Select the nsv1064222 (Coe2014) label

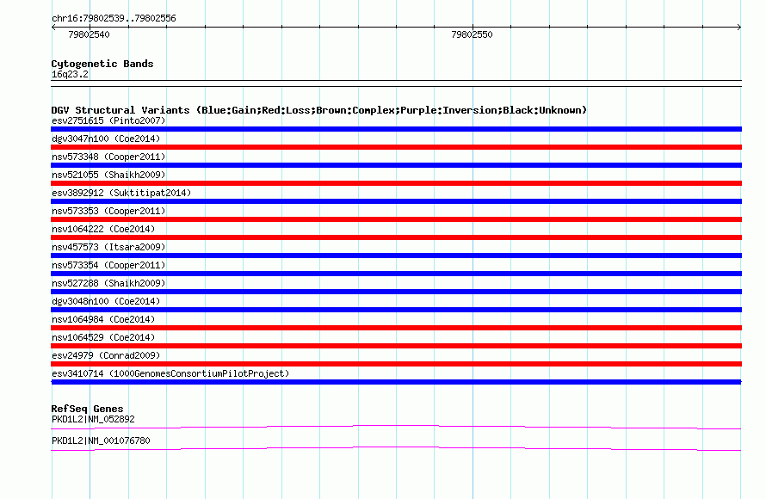coord(103,229)
